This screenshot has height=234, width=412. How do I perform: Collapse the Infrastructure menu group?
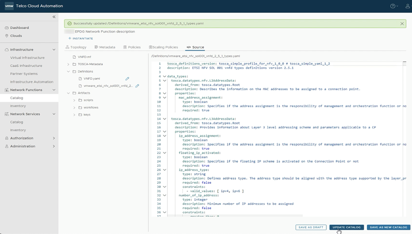click(x=54, y=49)
